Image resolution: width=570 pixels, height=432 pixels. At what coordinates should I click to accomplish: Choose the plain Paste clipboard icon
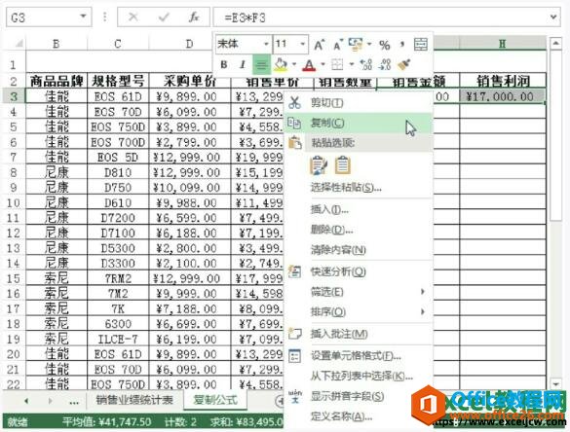(342, 164)
